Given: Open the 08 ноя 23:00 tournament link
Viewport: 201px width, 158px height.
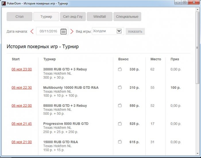Looking at the screenshot, I should pyautogui.click(x=22, y=69).
